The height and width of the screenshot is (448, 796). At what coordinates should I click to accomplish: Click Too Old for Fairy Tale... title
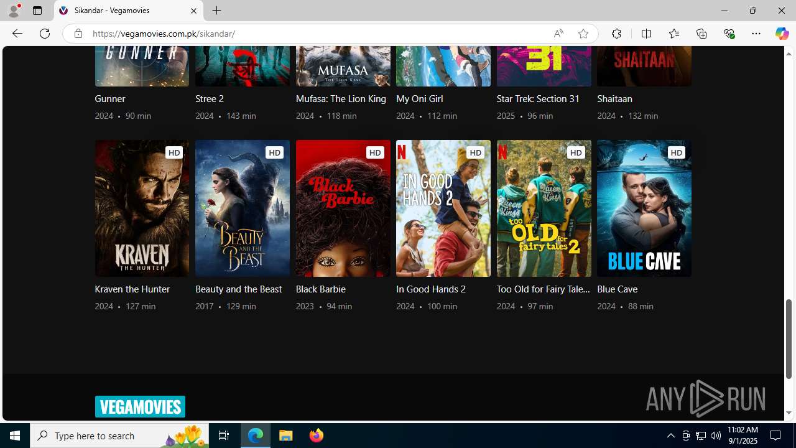tap(544, 289)
